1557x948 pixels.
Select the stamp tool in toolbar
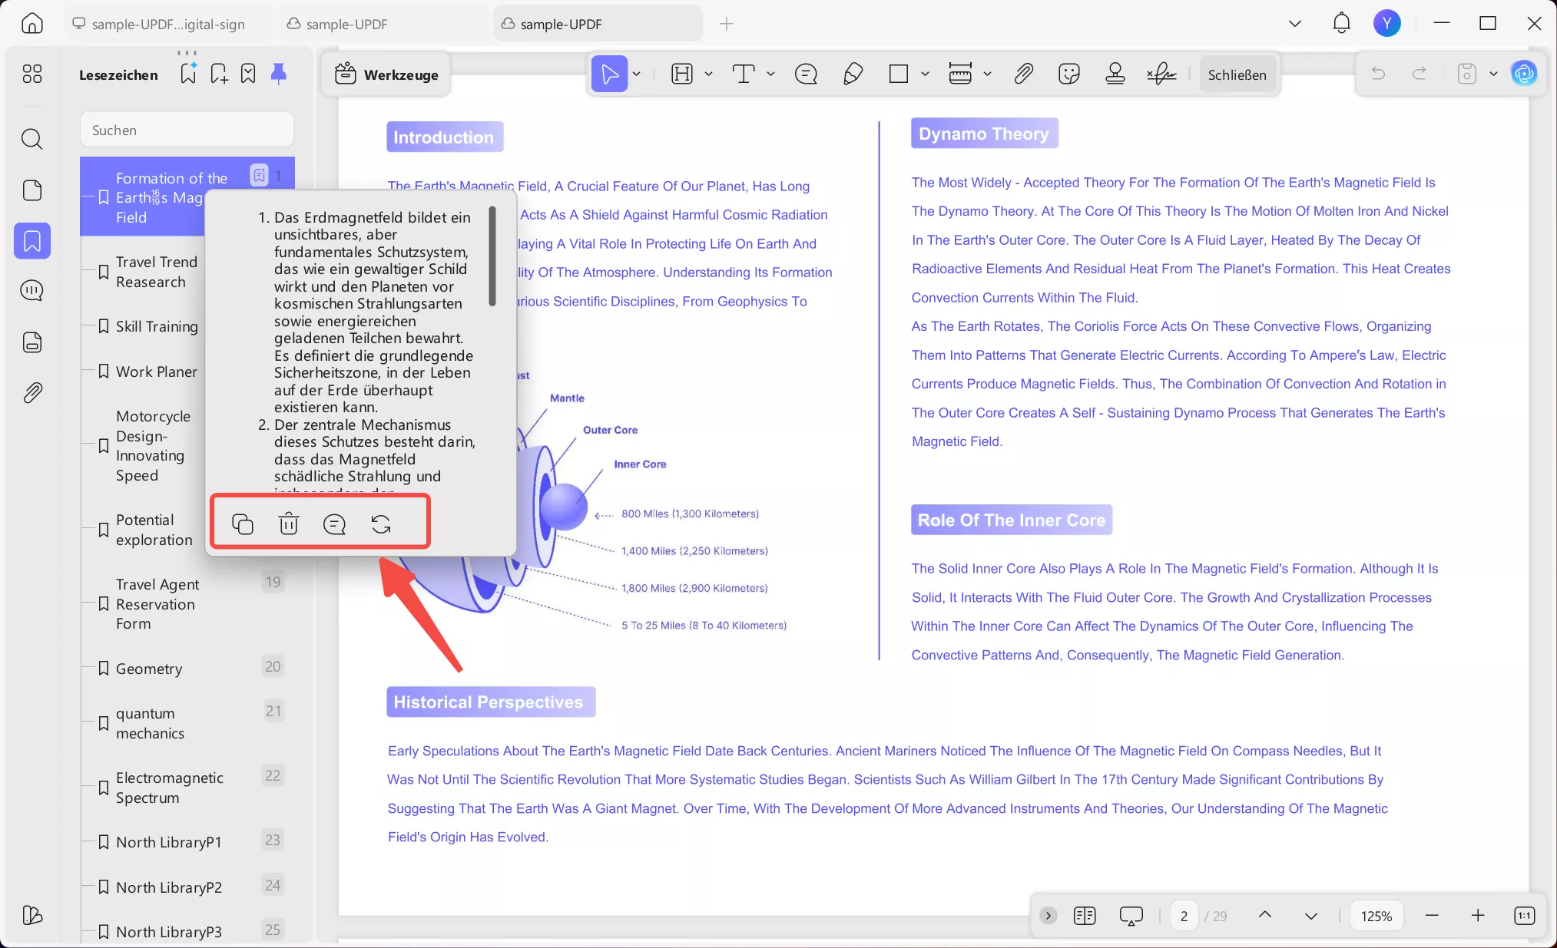(1115, 74)
